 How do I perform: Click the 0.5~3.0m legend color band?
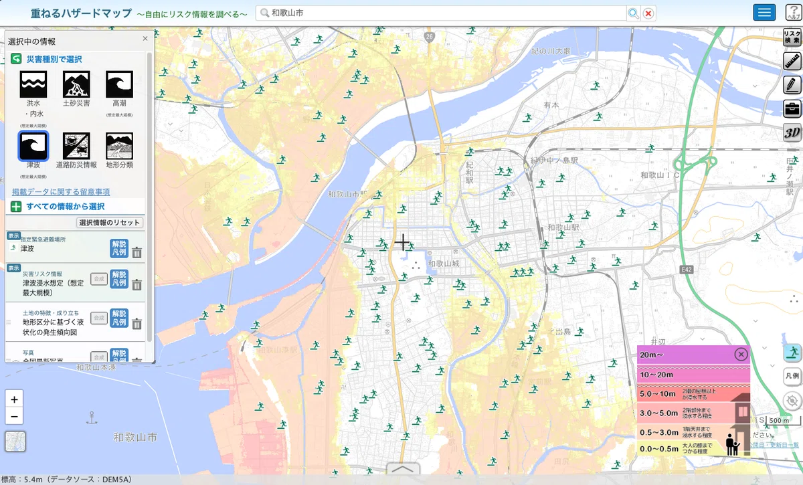pos(693,432)
